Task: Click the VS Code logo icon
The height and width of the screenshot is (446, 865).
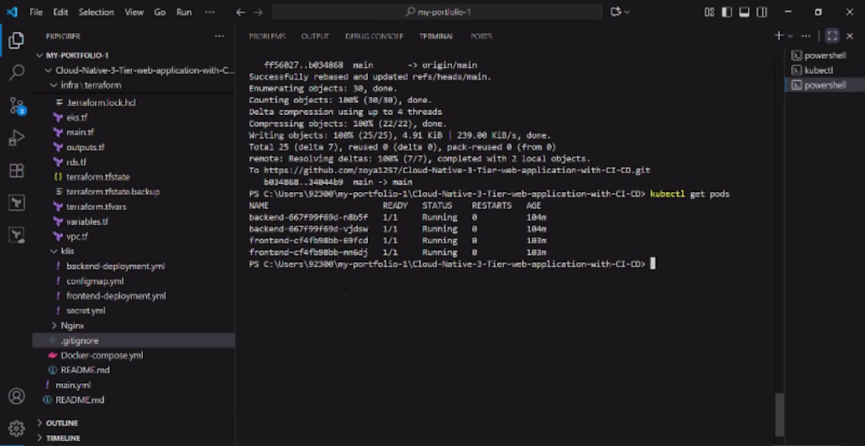Action: coord(12,12)
